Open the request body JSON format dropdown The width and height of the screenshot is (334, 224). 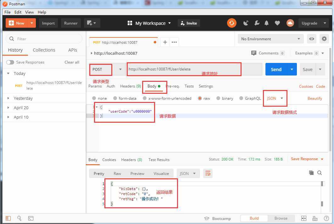pos(275,98)
